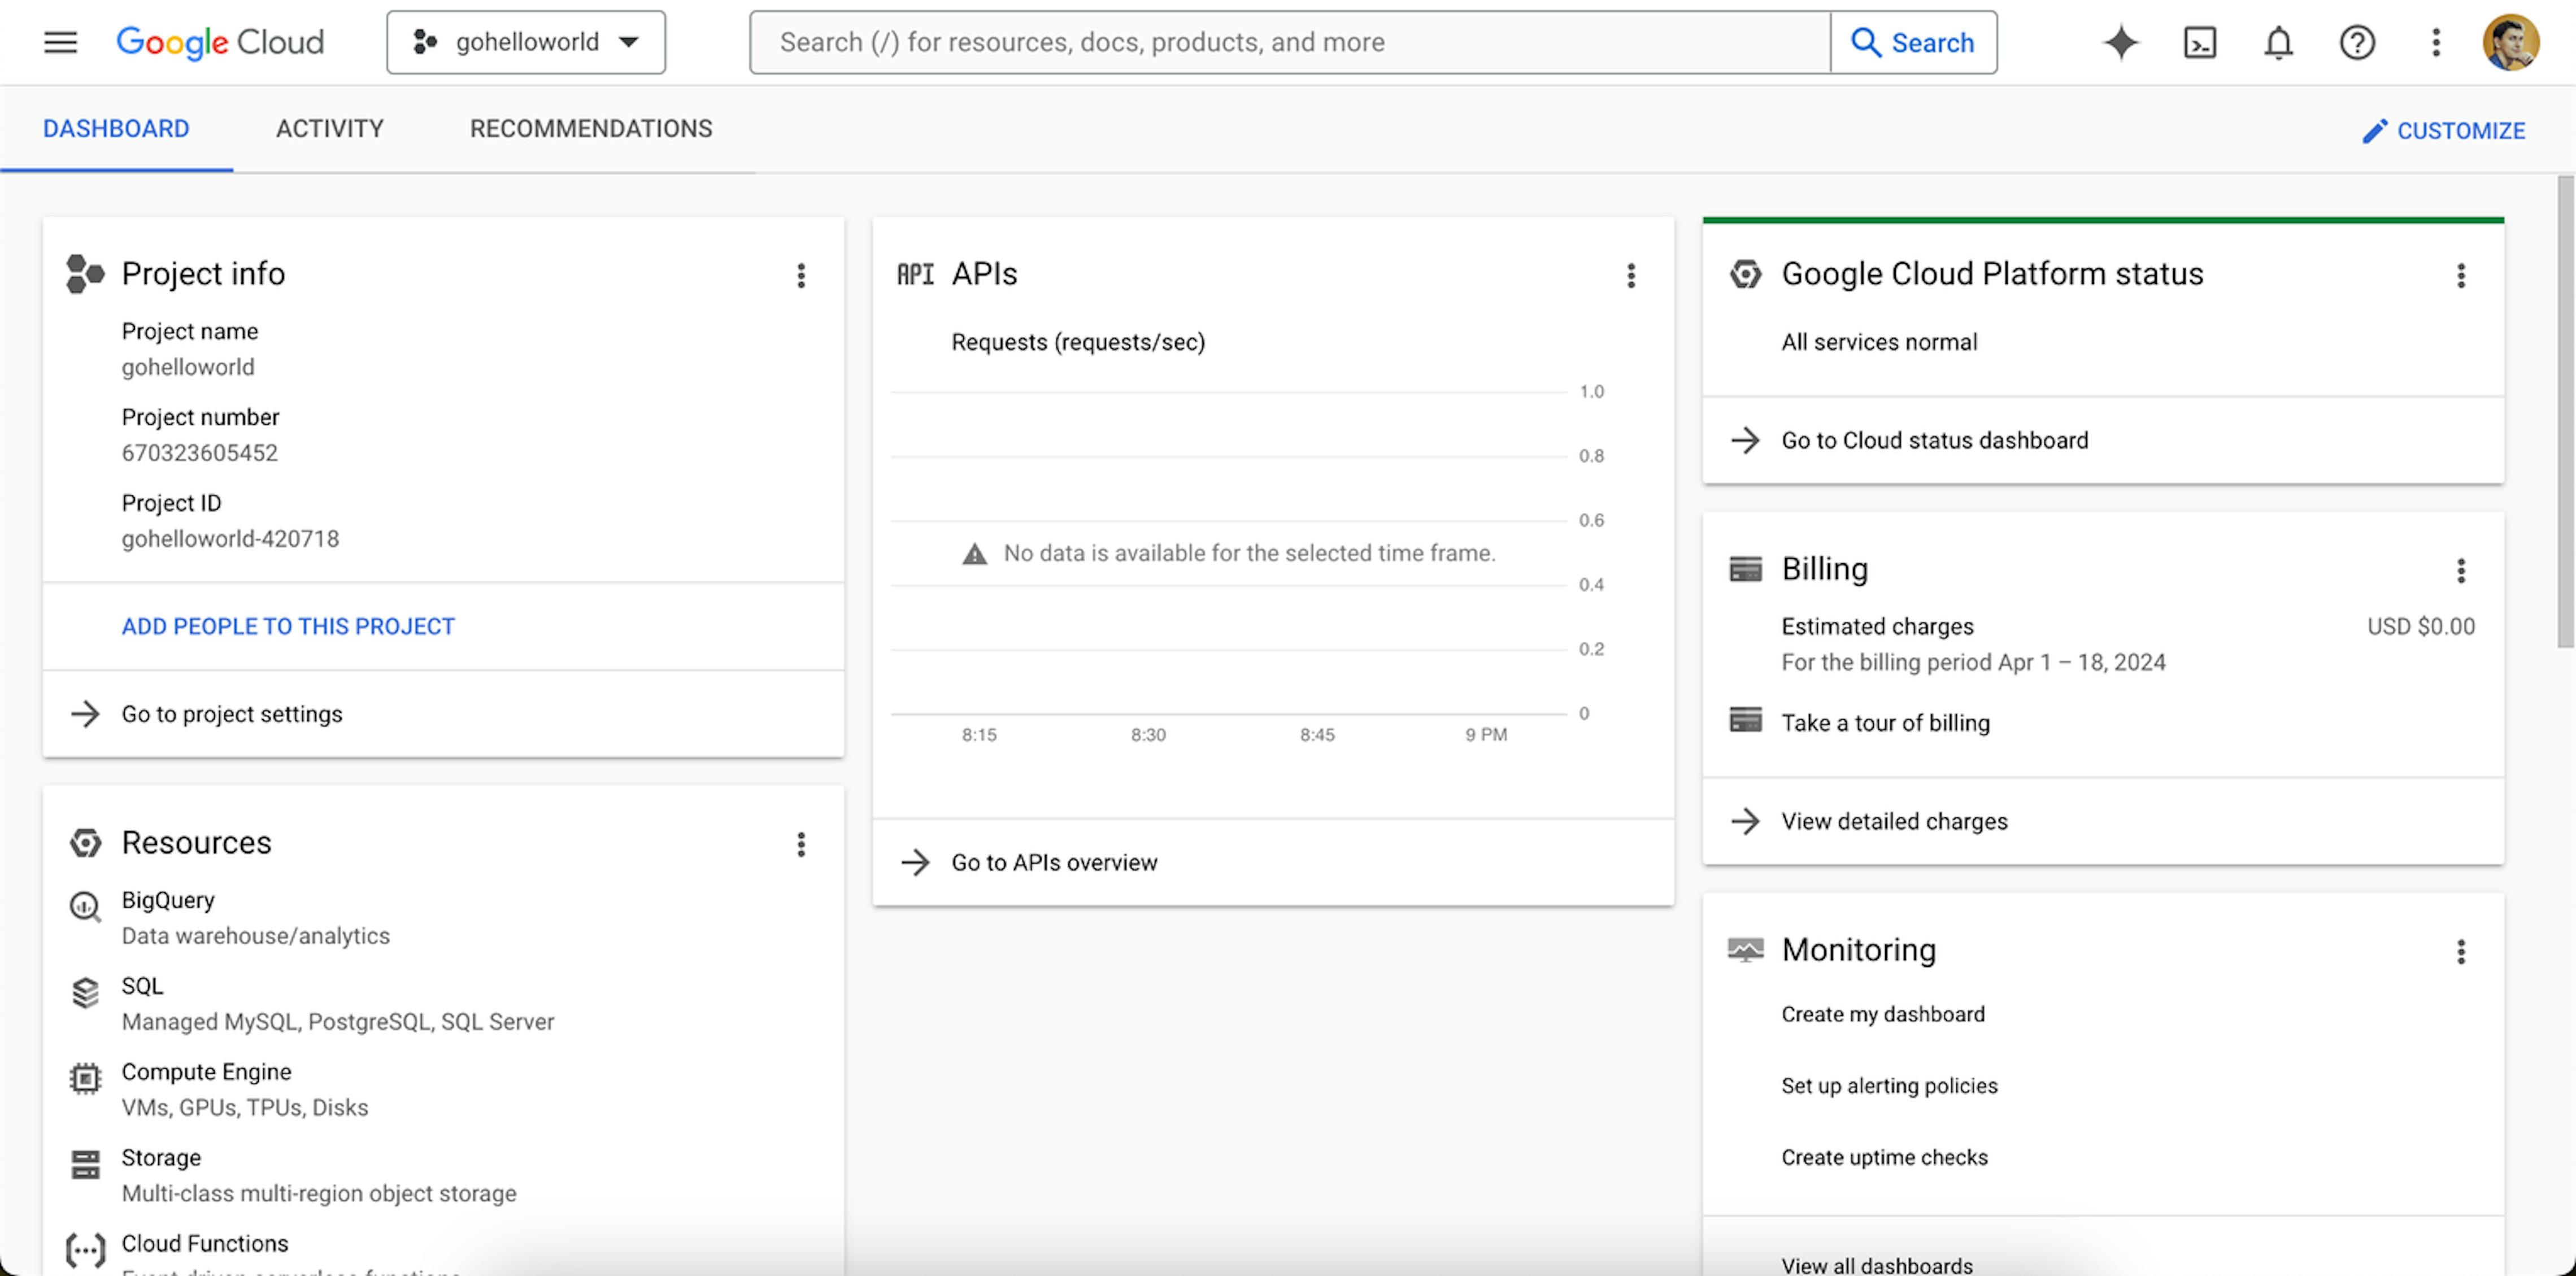This screenshot has height=1276, width=2576.
Task: Open the gohelloworld project selector dropdown
Action: pos(526,42)
